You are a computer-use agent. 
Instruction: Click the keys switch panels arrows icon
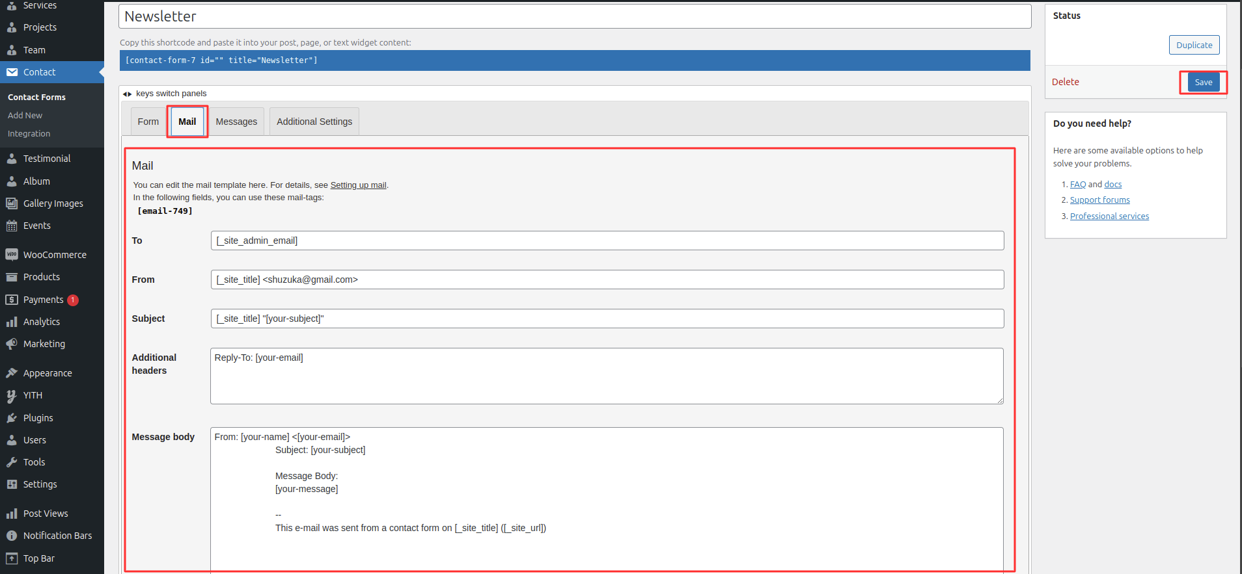coord(128,94)
